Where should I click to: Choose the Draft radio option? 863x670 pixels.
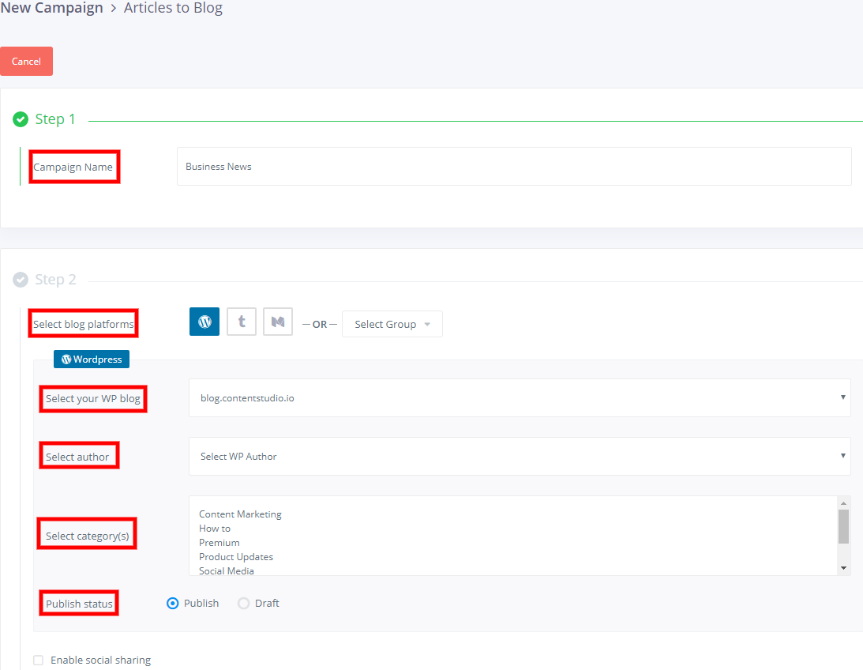(x=243, y=604)
